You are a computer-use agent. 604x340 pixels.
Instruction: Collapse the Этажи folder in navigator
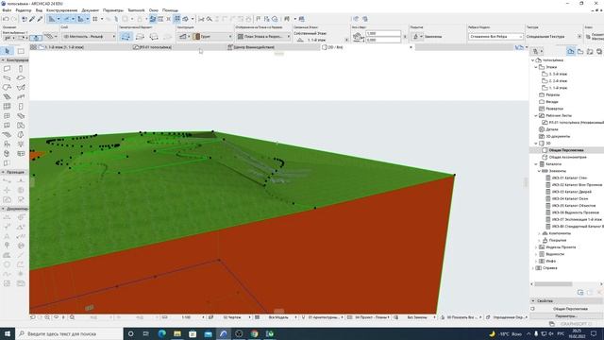536,67
